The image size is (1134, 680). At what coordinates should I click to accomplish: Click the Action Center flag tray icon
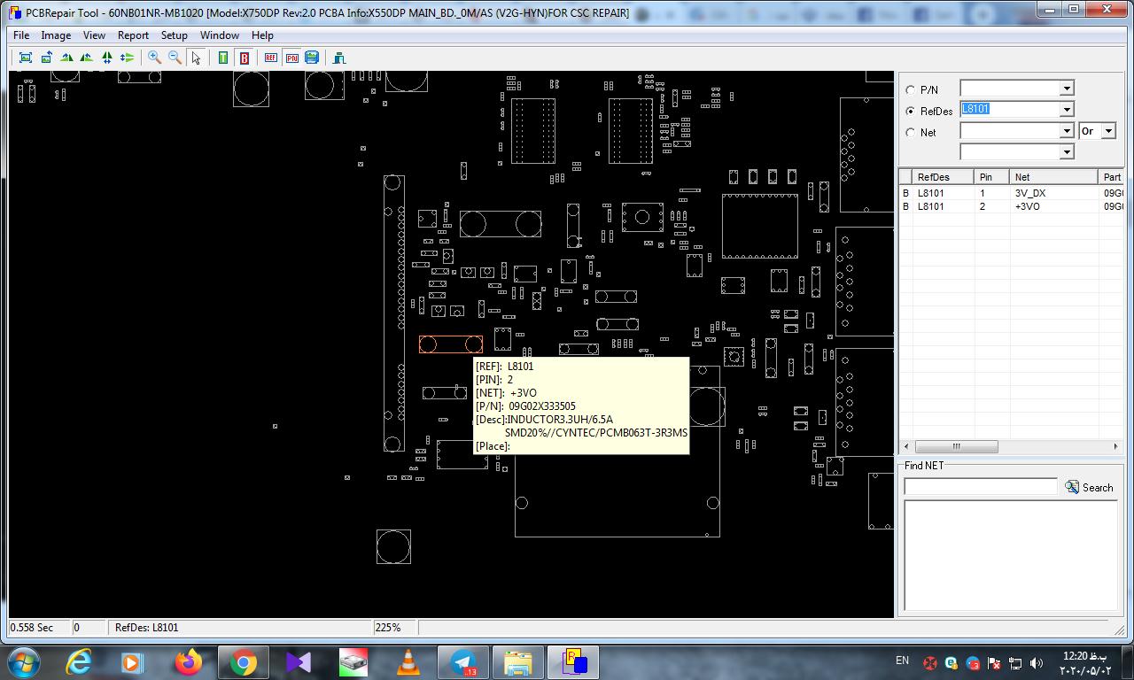coord(994,663)
